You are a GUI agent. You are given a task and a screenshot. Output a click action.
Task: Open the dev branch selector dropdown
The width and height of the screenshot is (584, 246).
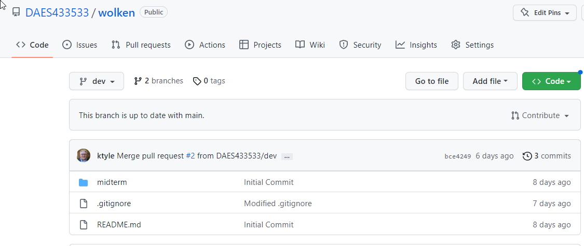97,81
